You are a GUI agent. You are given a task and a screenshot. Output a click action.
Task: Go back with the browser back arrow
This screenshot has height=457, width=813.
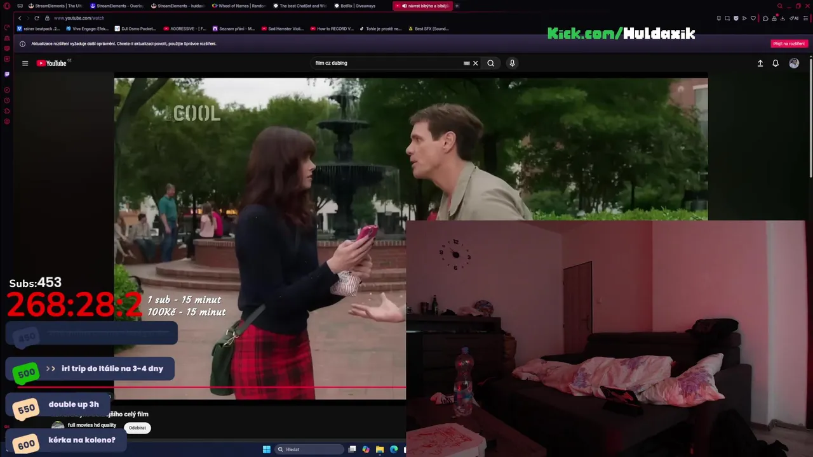pyautogui.click(x=20, y=18)
